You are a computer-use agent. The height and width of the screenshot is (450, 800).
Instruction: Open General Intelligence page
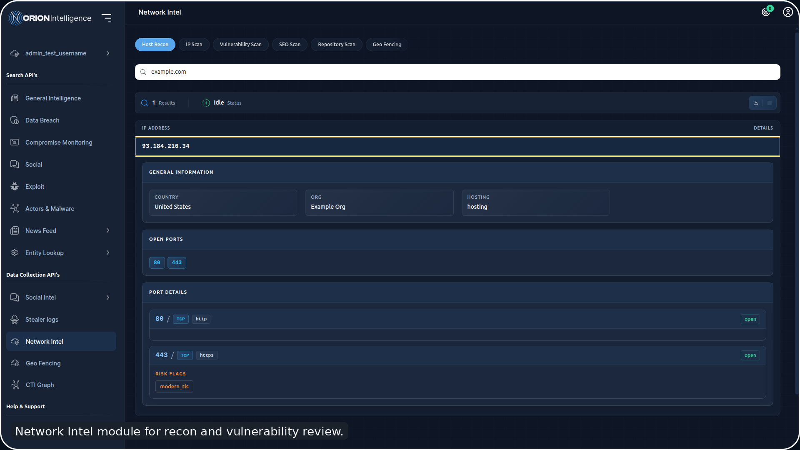pyautogui.click(x=53, y=98)
